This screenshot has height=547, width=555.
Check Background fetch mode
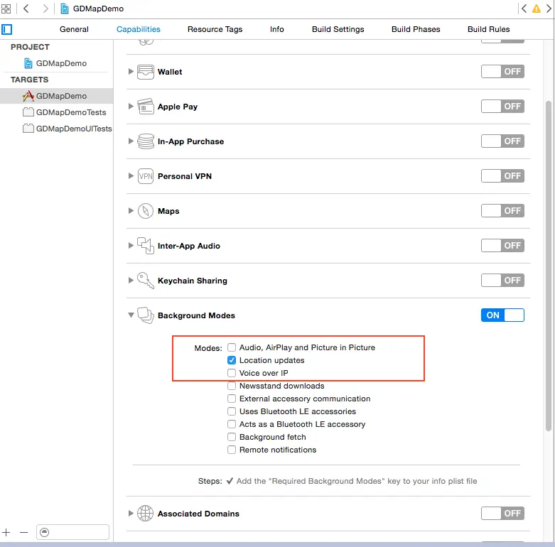tap(232, 437)
